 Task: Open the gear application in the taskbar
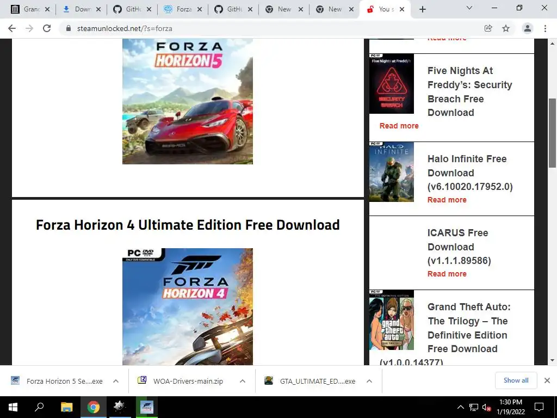tap(120, 407)
